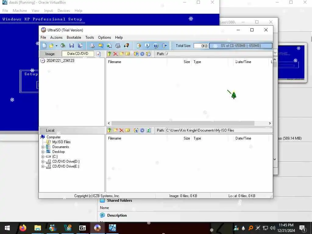Click the Rename icon in image toolbar
The width and height of the screenshot is (312, 234).
click(128, 54)
